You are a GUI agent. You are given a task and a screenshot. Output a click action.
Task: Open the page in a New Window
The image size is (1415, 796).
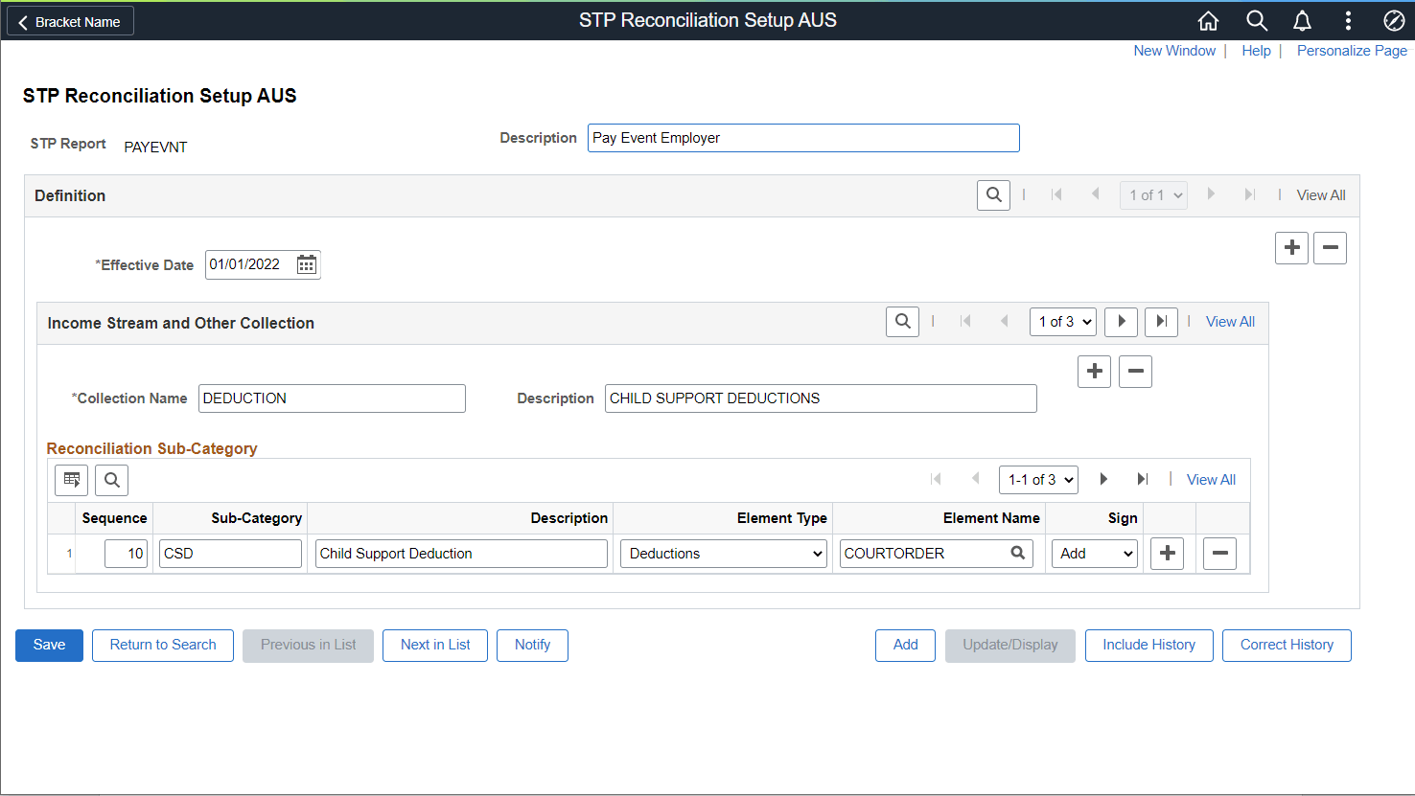pyautogui.click(x=1174, y=50)
